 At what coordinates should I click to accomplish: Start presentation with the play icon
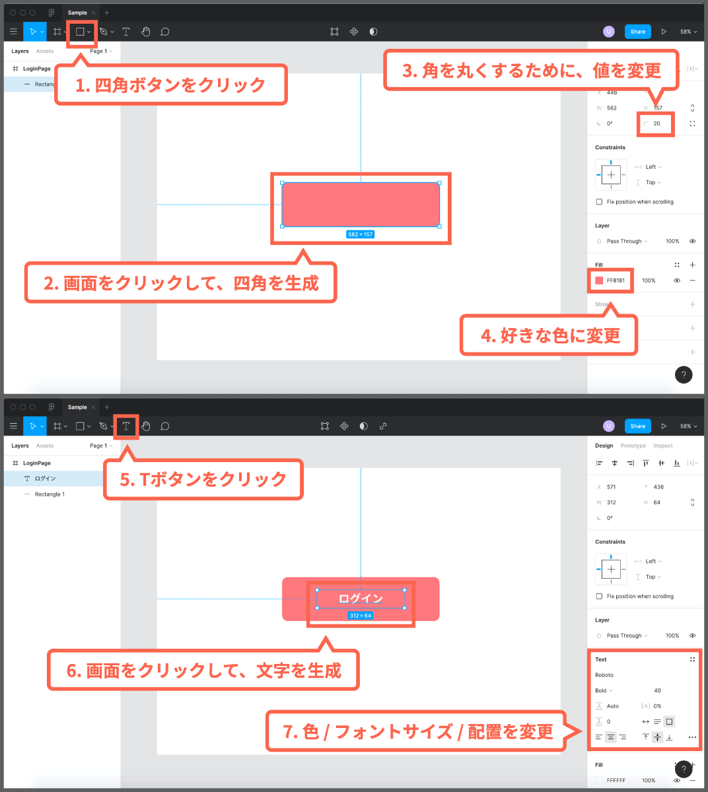pyautogui.click(x=664, y=31)
